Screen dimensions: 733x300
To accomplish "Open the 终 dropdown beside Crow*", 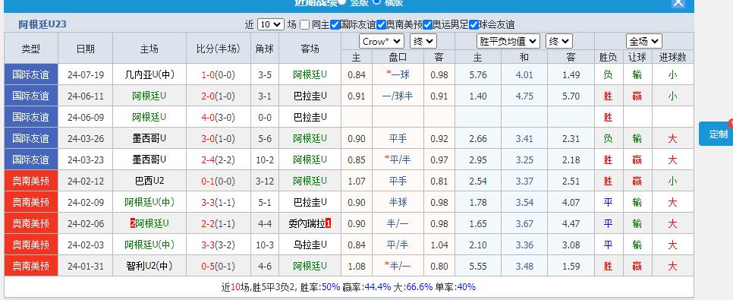I will pos(423,41).
